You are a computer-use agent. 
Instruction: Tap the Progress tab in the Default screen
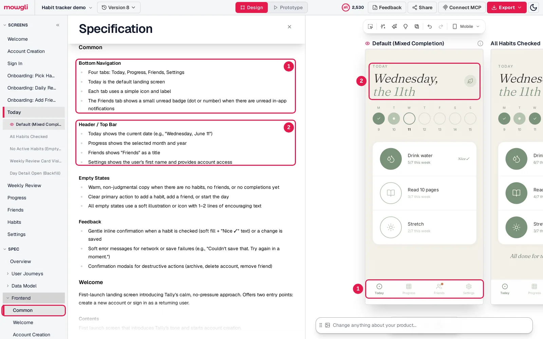[x=409, y=288]
